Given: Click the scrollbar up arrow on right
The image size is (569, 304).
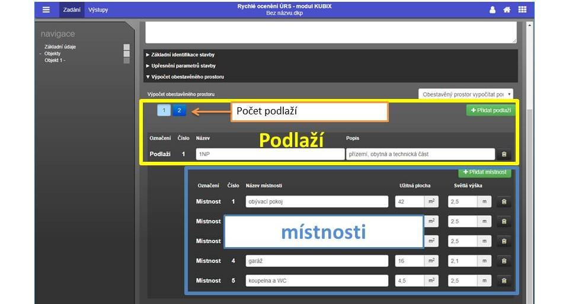Looking at the screenshot, I should 529,25.
